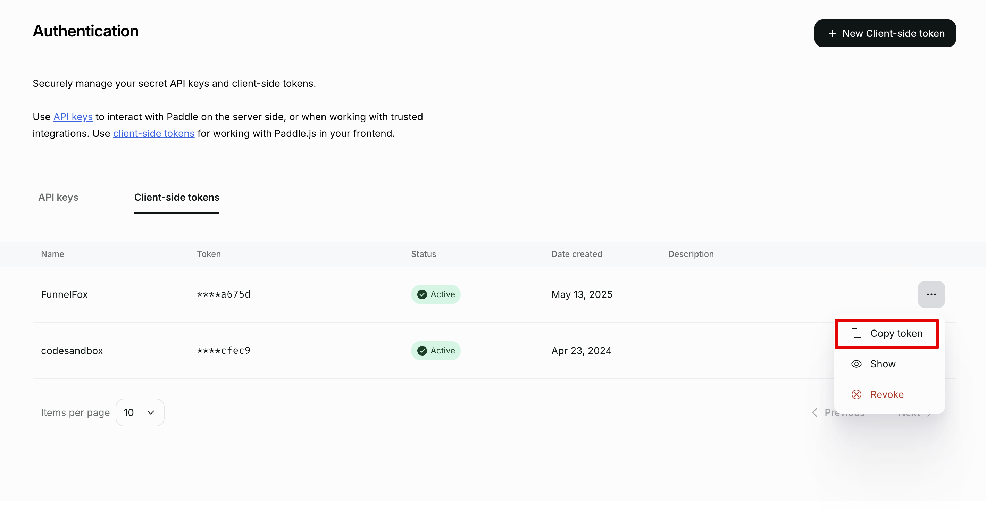Click the green checkmark in codesandbox status
The width and height of the screenshot is (986, 509).
(x=422, y=351)
